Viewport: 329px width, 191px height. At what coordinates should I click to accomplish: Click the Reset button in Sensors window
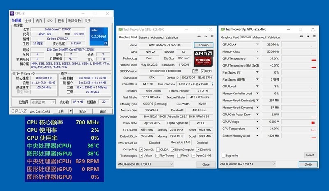[310, 155]
